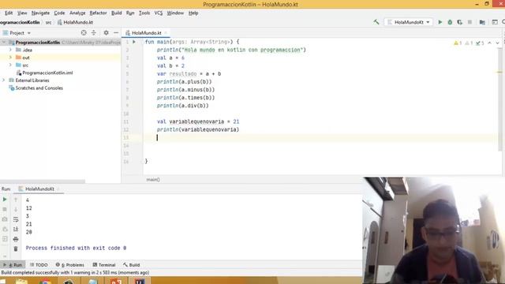
Task: Open the TODO tool window
Action: click(39, 265)
